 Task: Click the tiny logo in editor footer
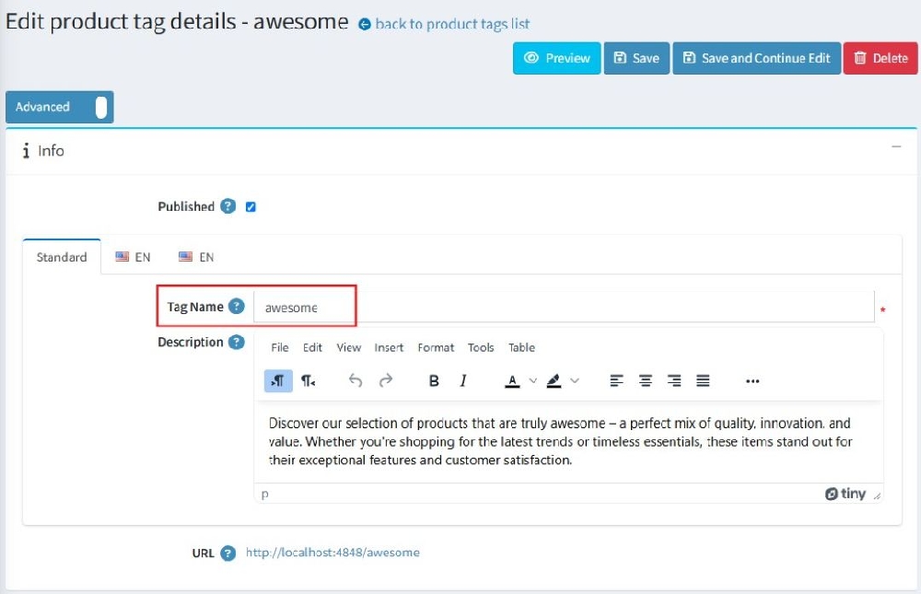(845, 494)
